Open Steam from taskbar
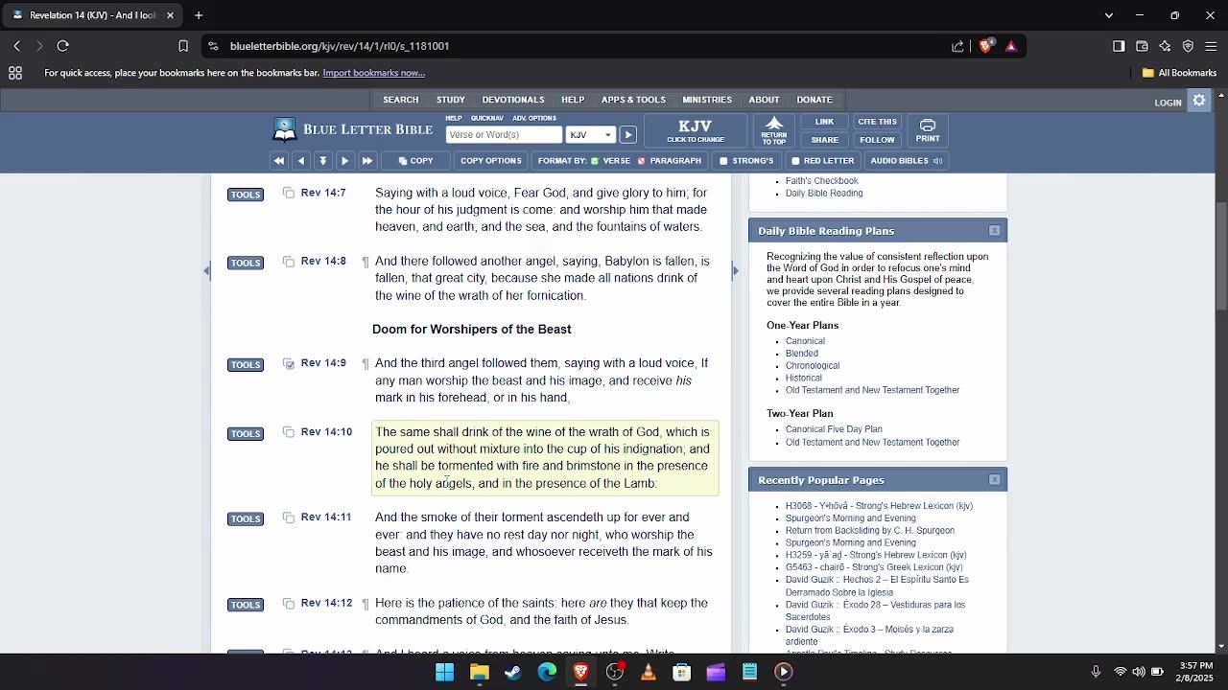Screen dimensions: 1228x690 pos(513,672)
